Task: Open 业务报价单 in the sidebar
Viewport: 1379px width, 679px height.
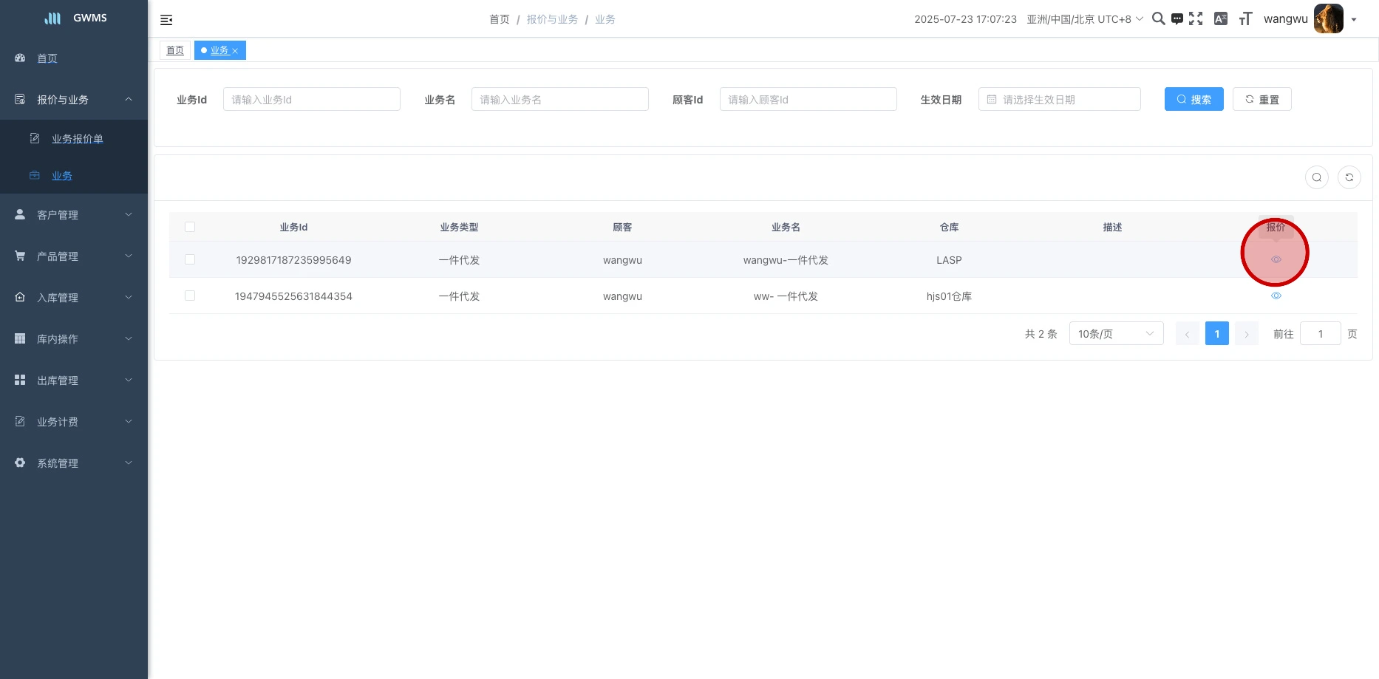Action: coord(77,139)
